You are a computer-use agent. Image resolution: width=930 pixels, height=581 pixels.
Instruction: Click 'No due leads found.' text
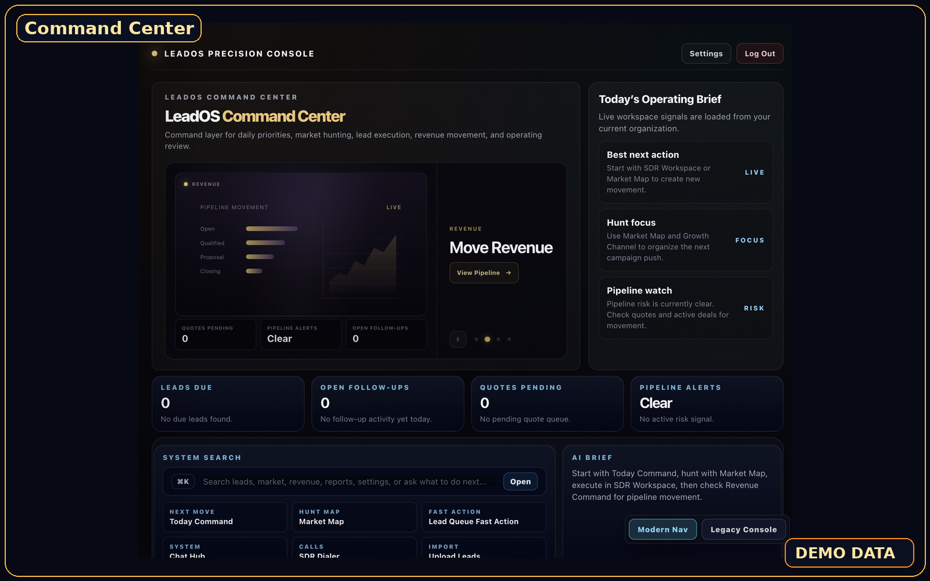click(x=196, y=419)
